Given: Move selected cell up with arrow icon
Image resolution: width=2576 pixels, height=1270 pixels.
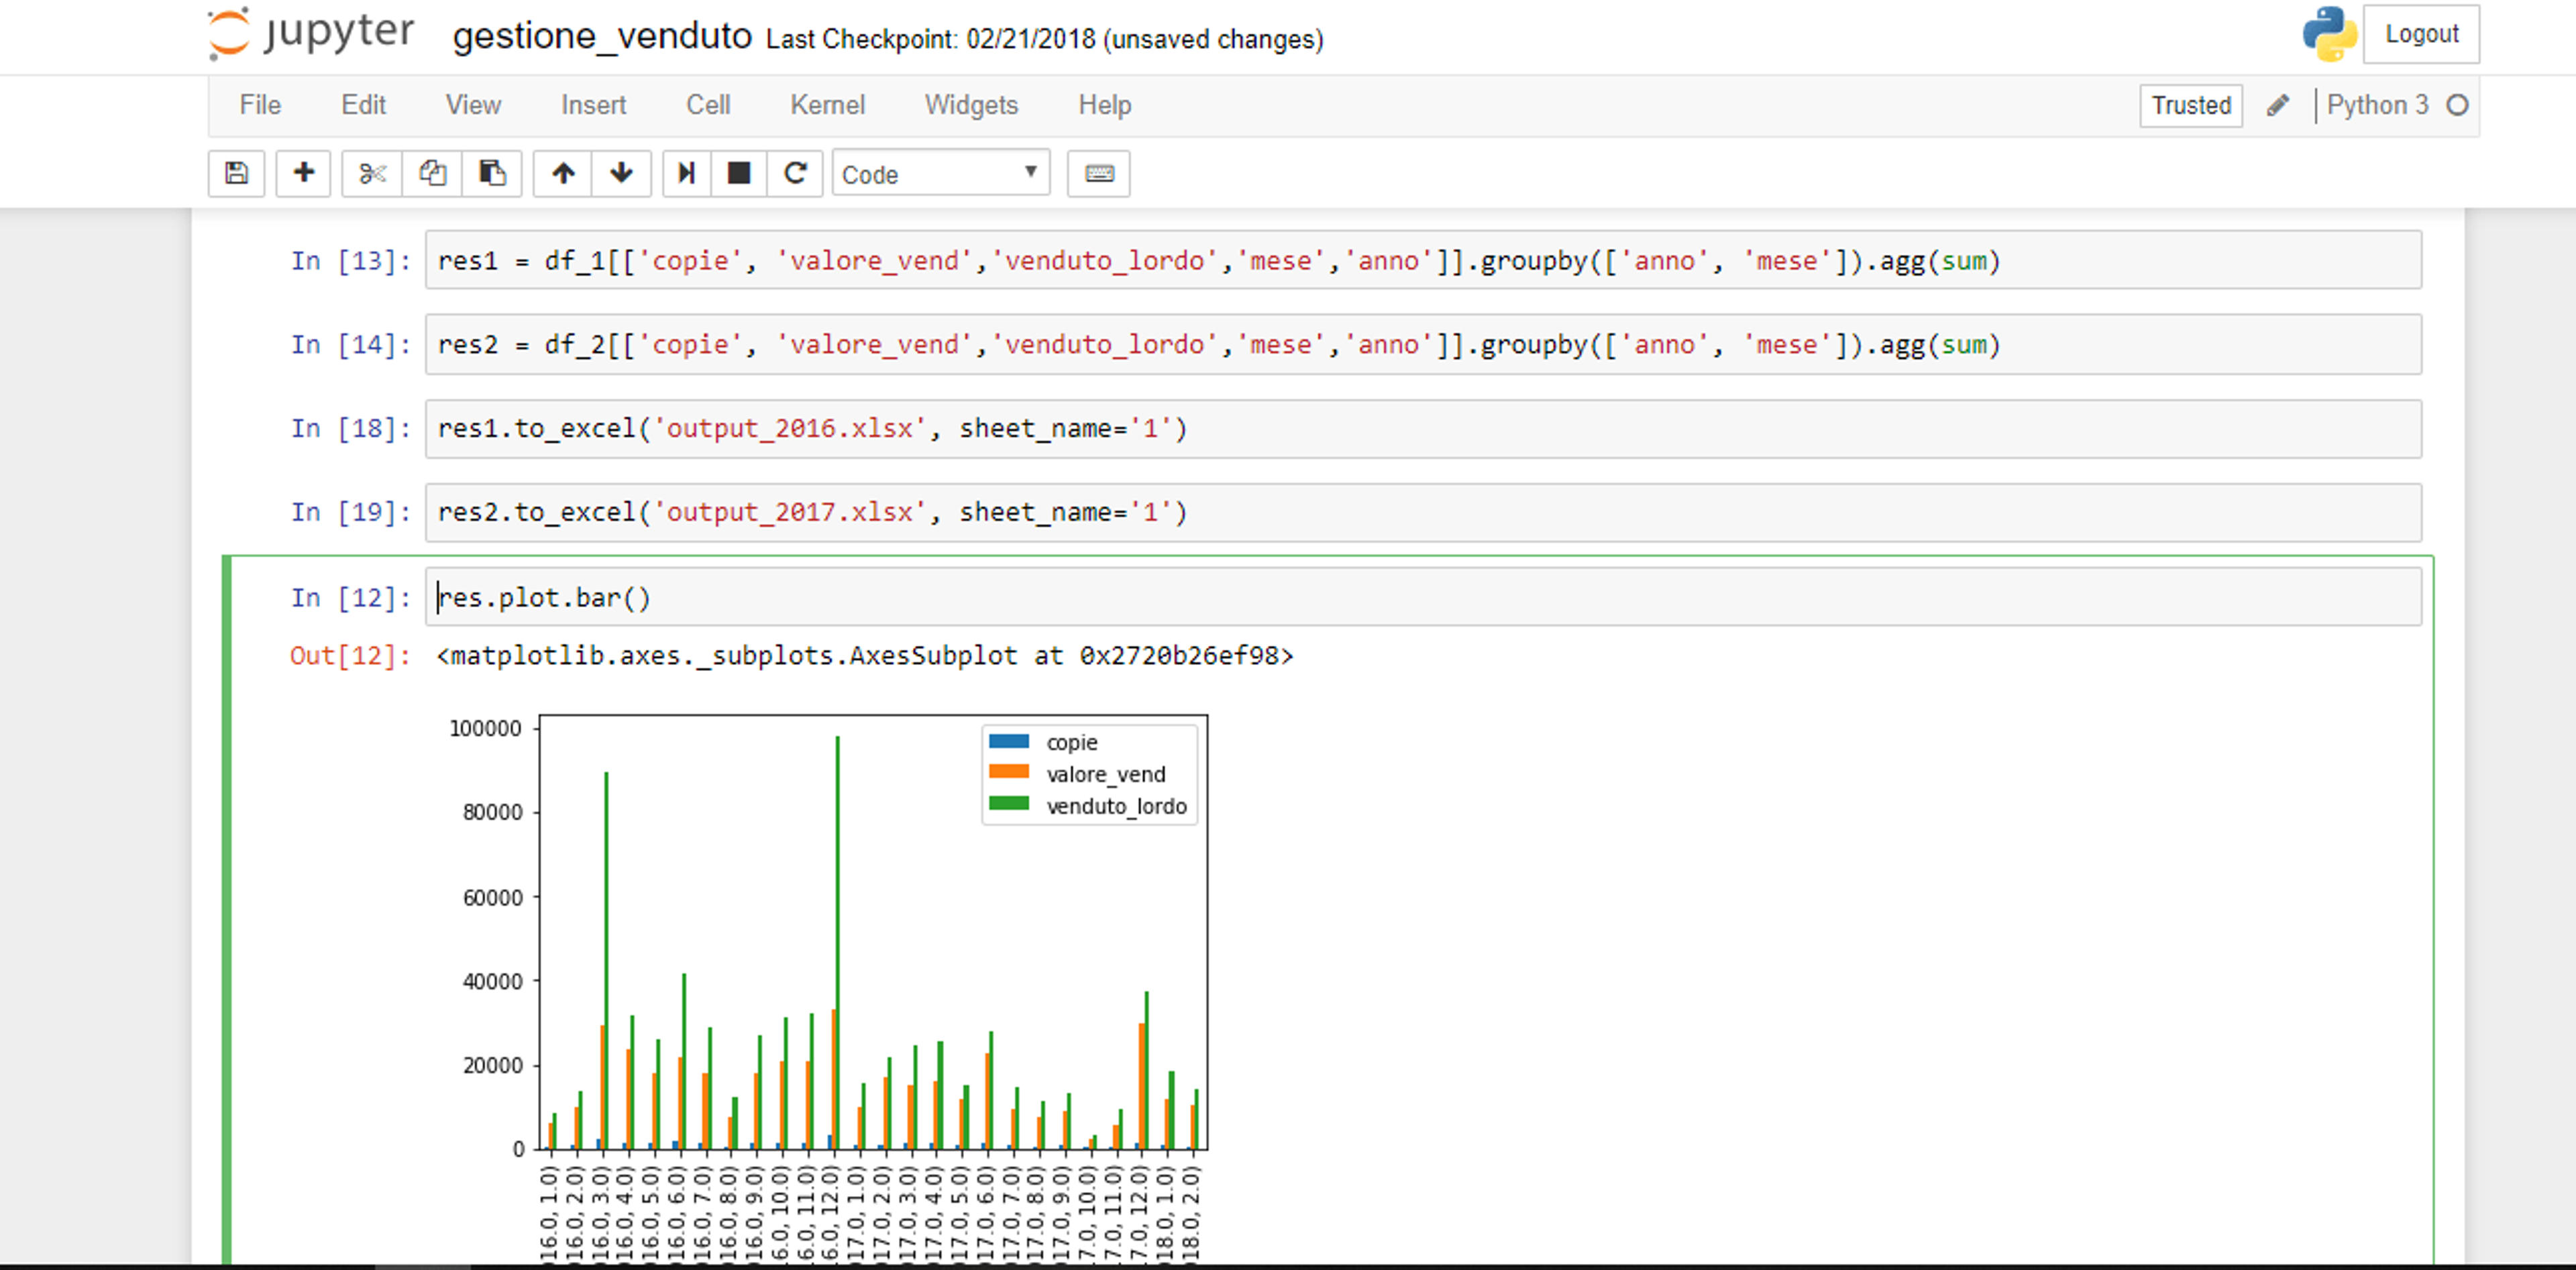Looking at the screenshot, I should pos(563,174).
